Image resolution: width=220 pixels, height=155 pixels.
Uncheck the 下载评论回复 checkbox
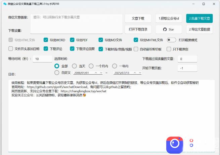72,49
